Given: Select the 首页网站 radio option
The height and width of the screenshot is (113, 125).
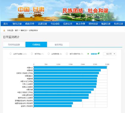Looking at the screenshot, I should point(32,54).
